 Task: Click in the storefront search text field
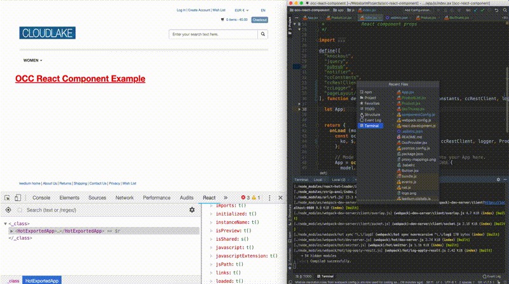[214, 34]
